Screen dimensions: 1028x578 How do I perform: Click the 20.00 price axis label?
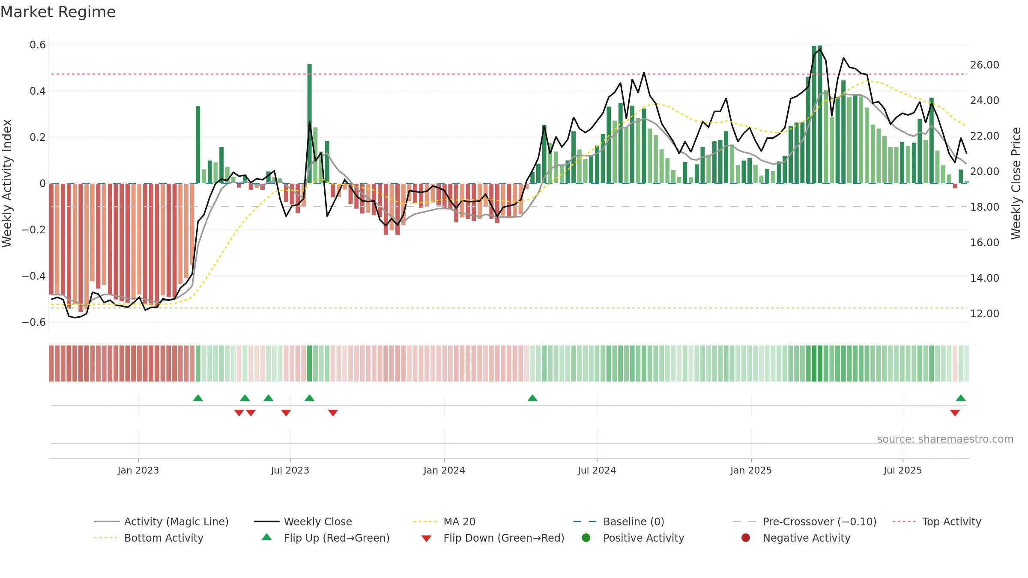[x=985, y=172]
